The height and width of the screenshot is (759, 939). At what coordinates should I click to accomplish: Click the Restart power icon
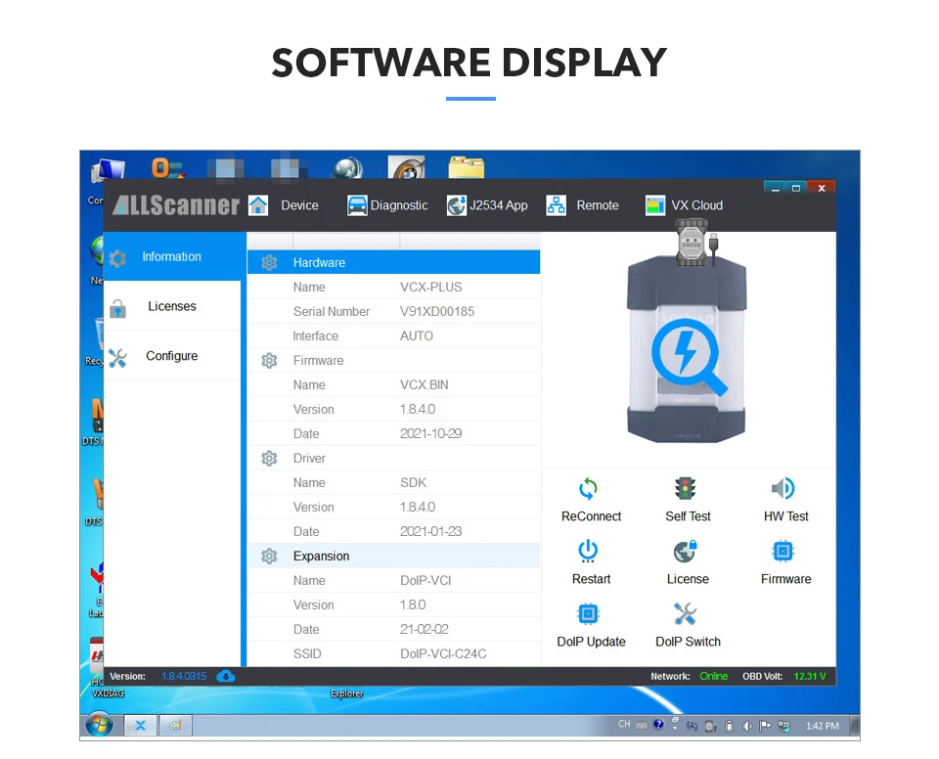pyautogui.click(x=588, y=552)
